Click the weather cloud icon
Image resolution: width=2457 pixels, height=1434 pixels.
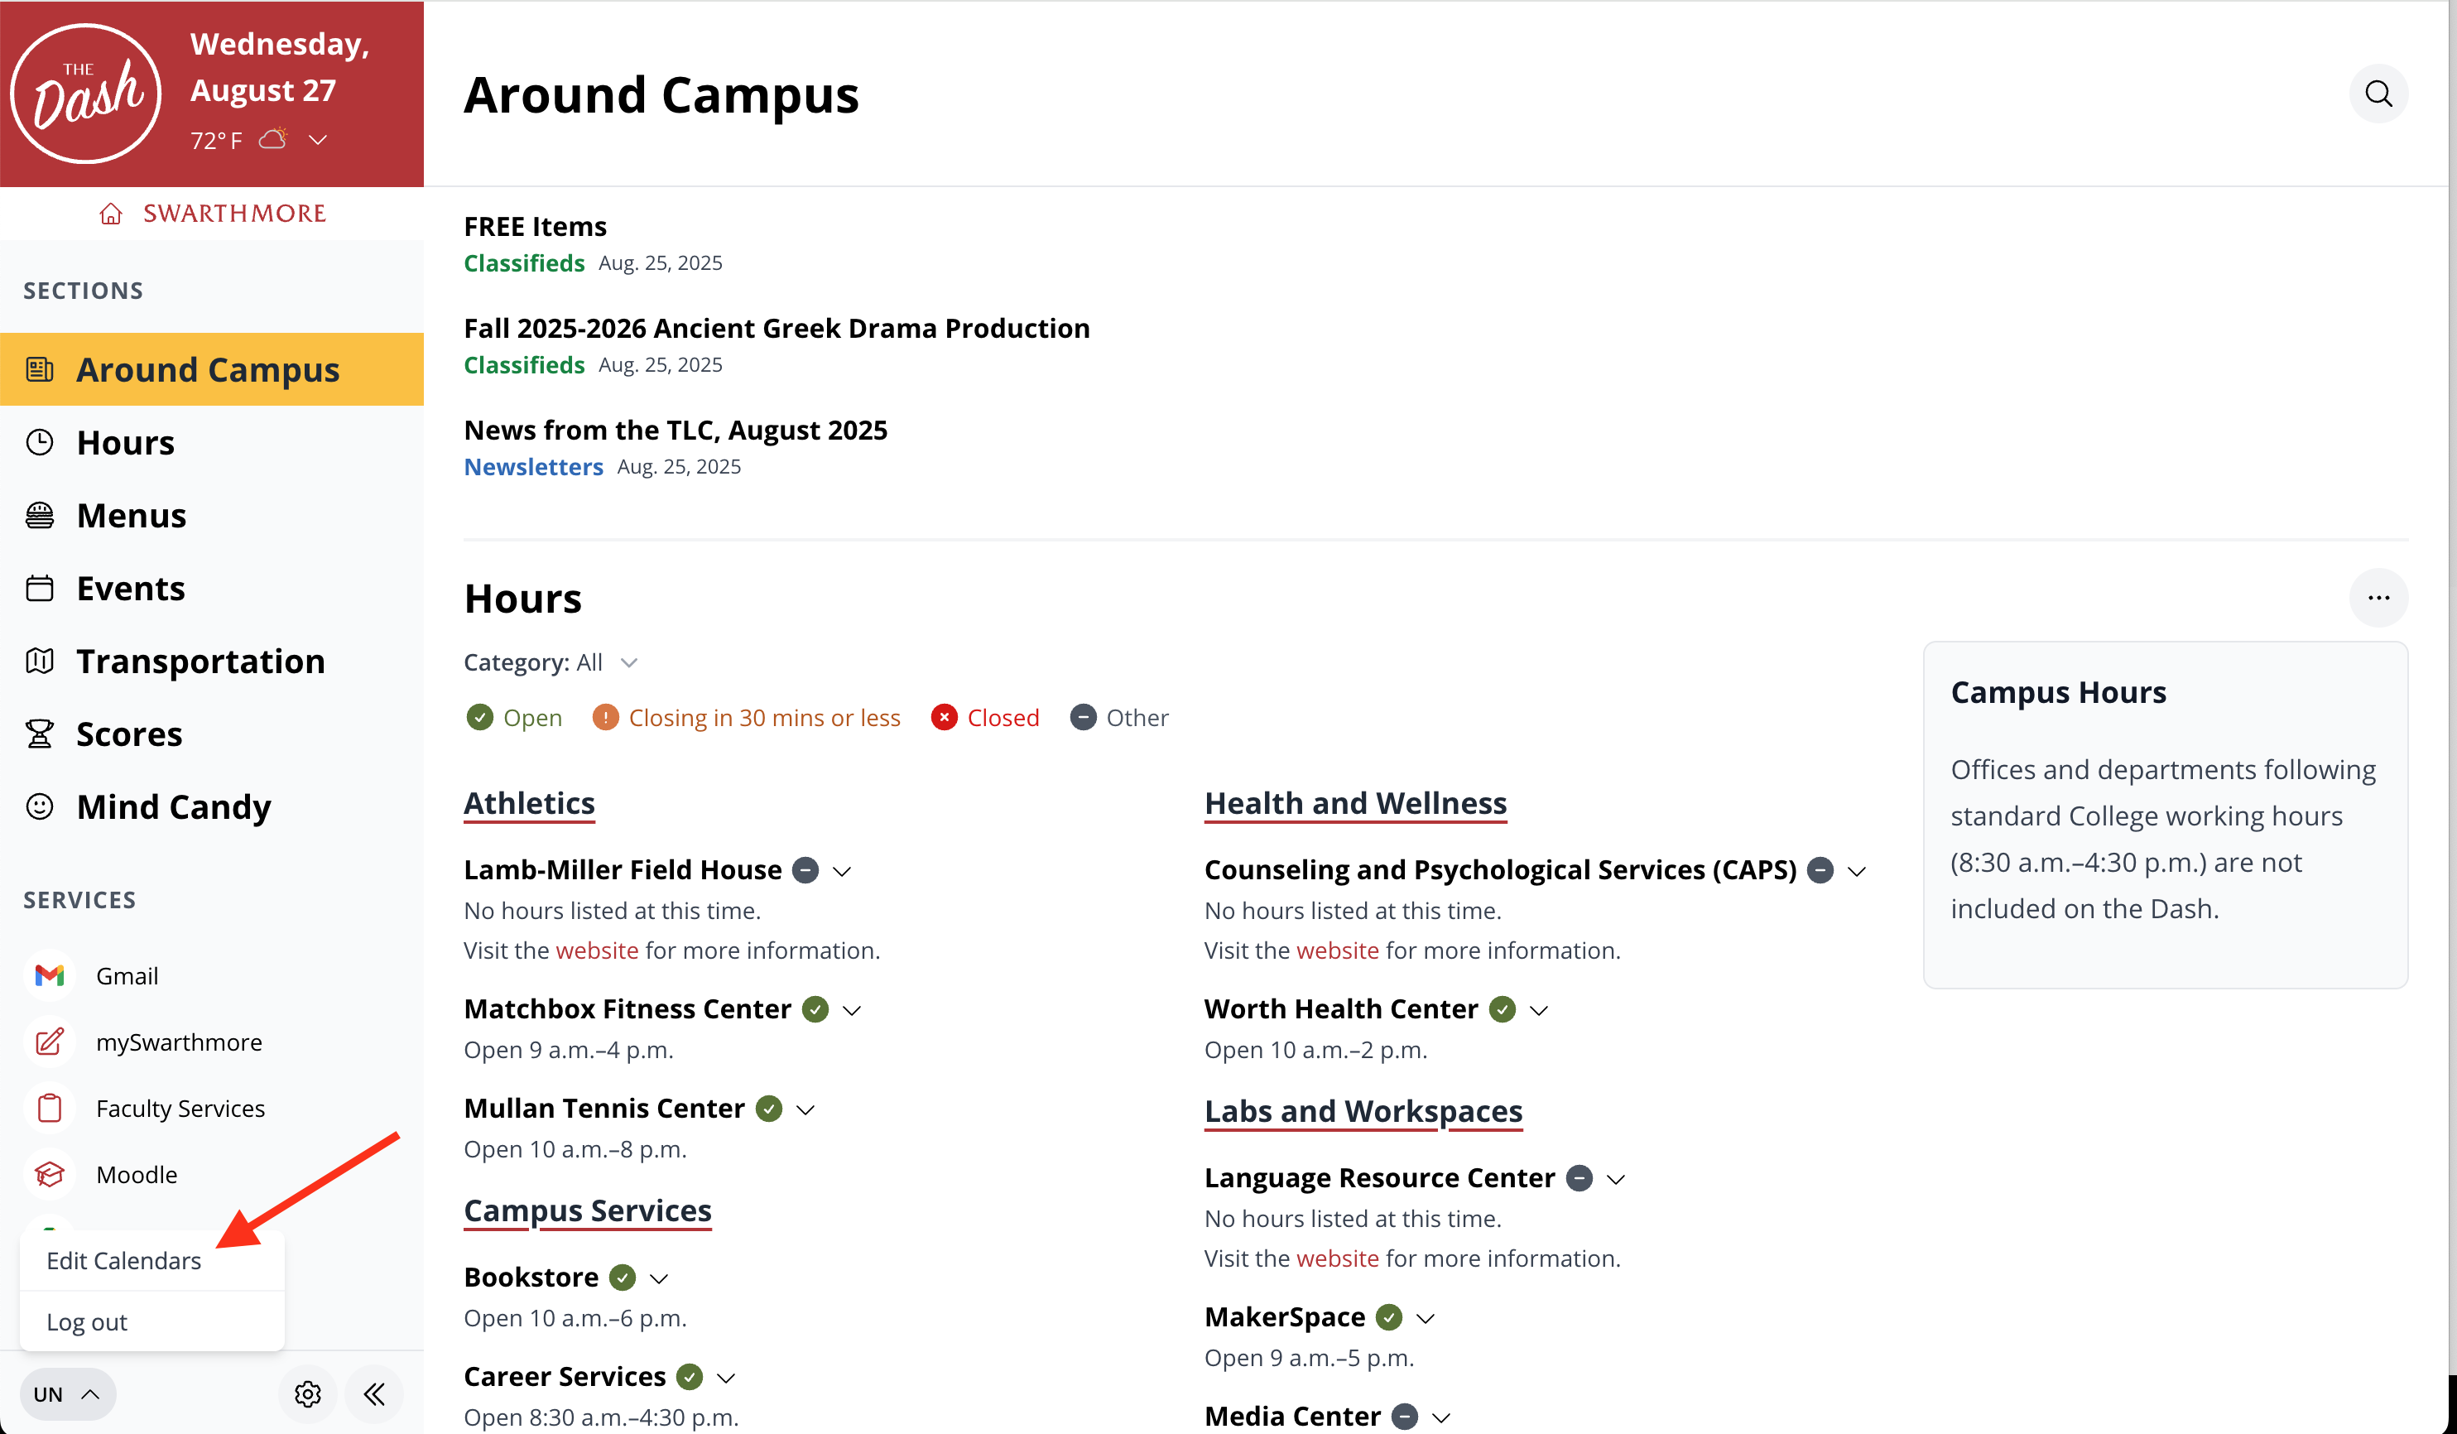pos(274,139)
